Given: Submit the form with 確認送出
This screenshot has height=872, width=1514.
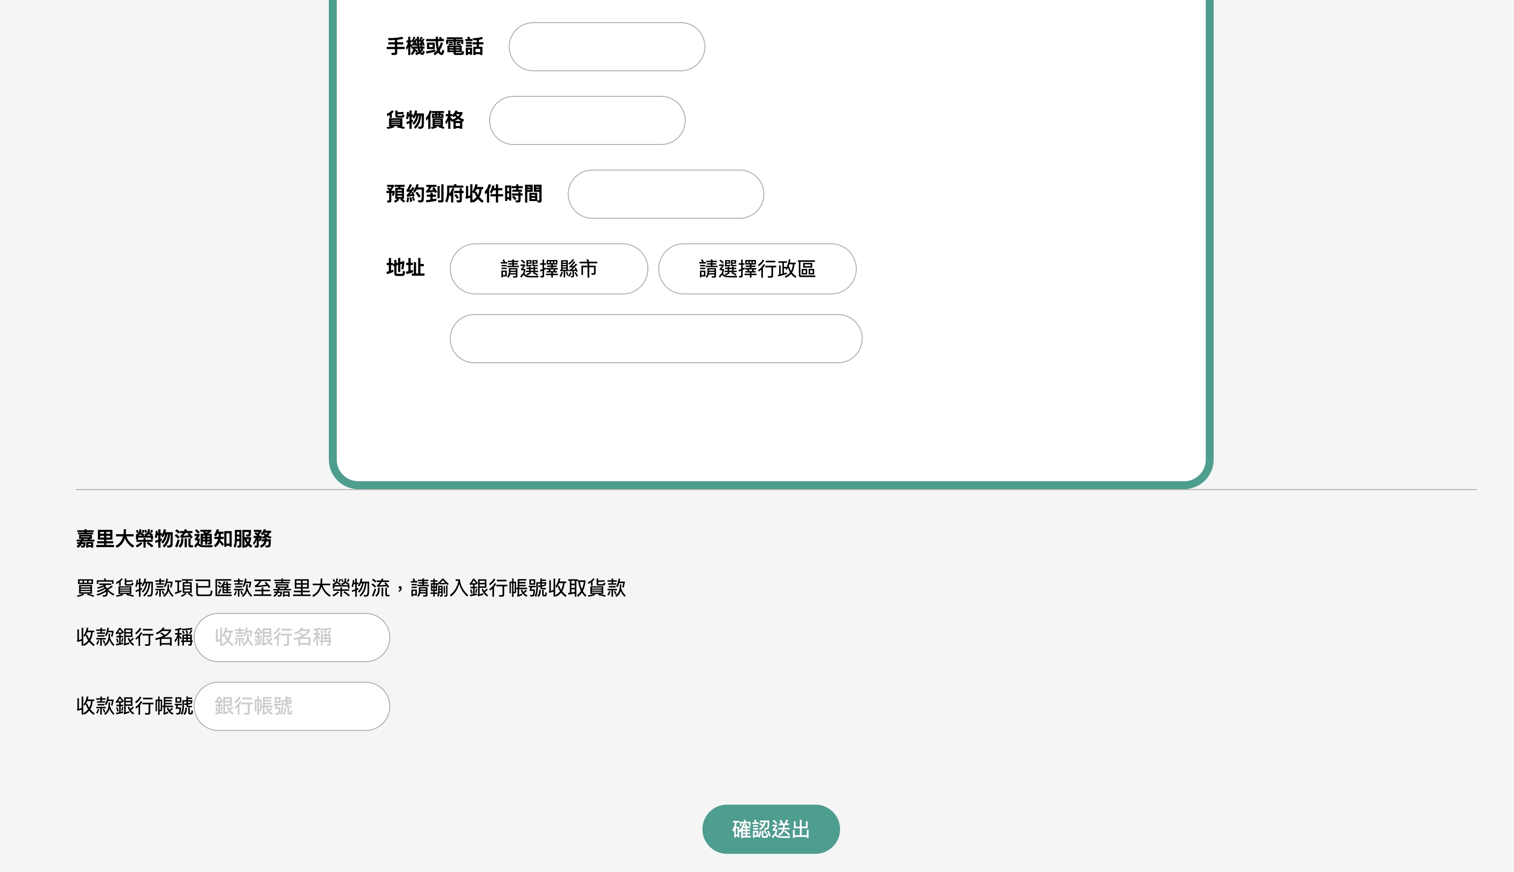Looking at the screenshot, I should (x=771, y=829).
